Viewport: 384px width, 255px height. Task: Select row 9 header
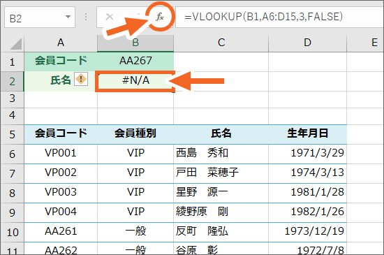click(x=12, y=212)
